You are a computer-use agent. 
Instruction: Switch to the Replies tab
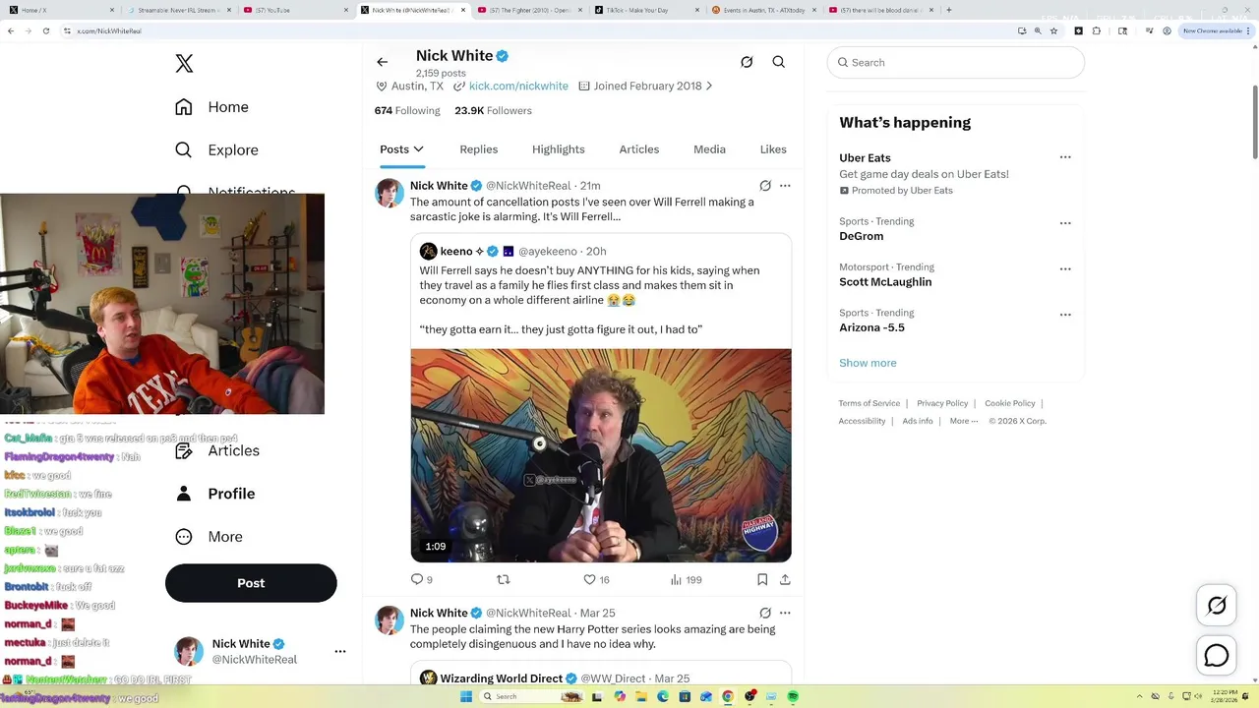(479, 149)
